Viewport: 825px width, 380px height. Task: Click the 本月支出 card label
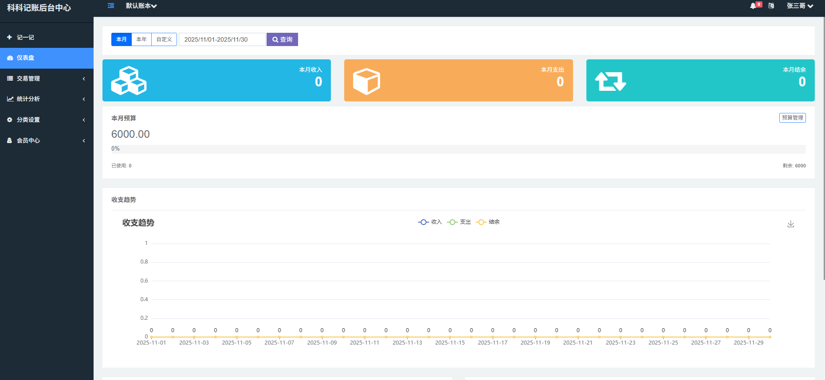552,70
